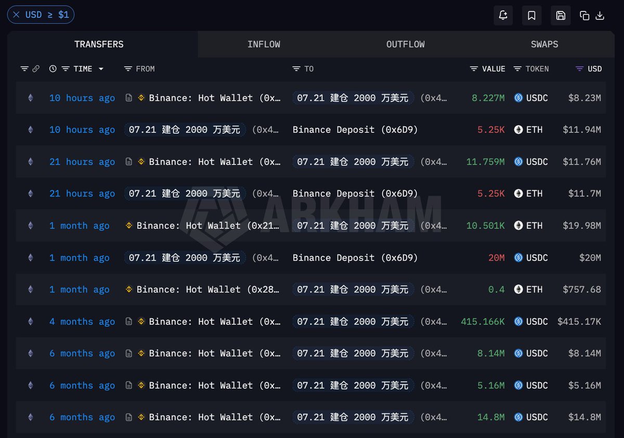Screen dimensions: 624x438
Task: Click the Ethereum chain icon in the $757.68 row
Action: tap(30, 289)
